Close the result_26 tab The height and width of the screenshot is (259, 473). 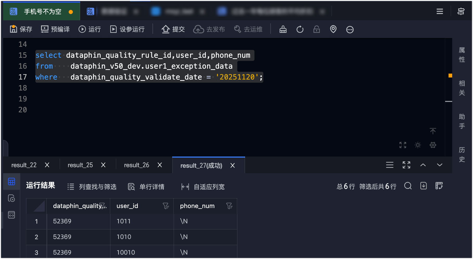point(160,165)
